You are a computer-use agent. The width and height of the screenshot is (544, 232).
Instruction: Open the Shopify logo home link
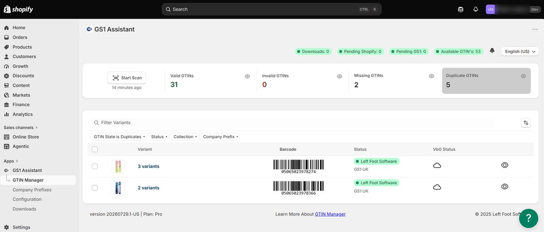point(18,9)
